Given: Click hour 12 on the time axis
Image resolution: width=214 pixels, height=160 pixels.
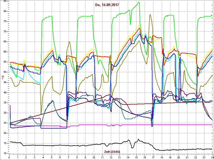Looking at the screenshot, I should (x=111, y=158).
